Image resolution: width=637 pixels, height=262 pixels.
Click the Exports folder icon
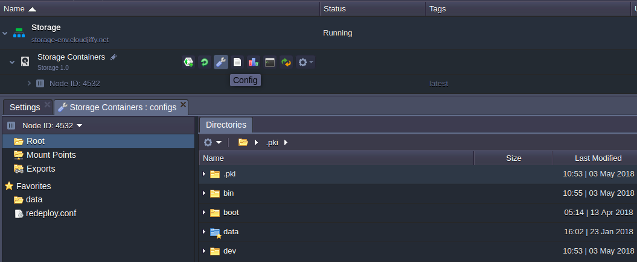coord(19,169)
